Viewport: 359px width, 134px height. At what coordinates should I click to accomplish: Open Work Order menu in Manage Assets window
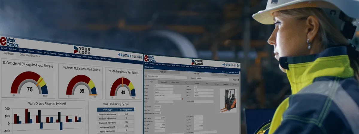click(x=152, y=64)
